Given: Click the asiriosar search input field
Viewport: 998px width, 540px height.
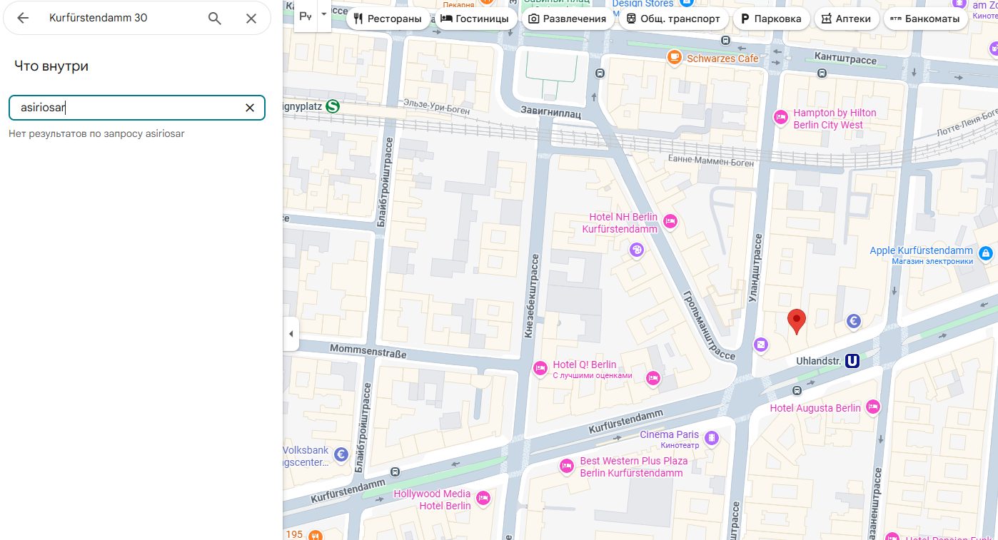Looking at the screenshot, I should pos(128,108).
